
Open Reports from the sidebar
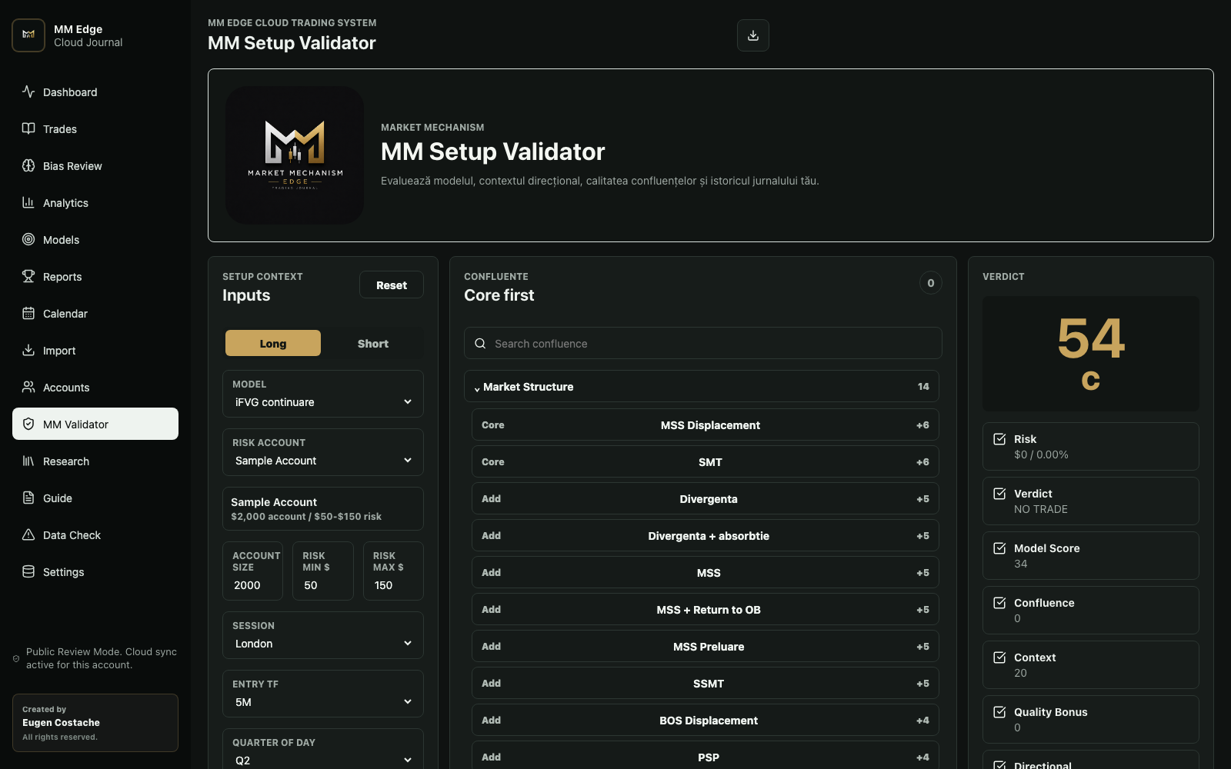pyautogui.click(x=95, y=276)
